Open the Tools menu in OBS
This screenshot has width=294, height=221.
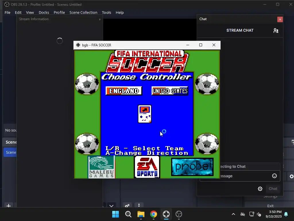point(107,12)
